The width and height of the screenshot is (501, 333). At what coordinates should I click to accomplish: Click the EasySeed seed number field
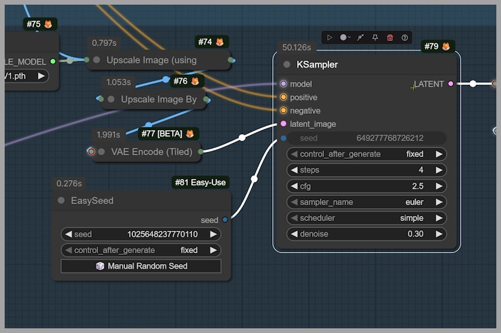point(140,234)
